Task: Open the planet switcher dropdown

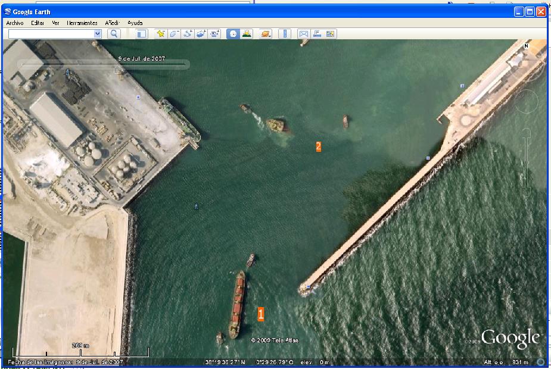Action: point(266,34)
